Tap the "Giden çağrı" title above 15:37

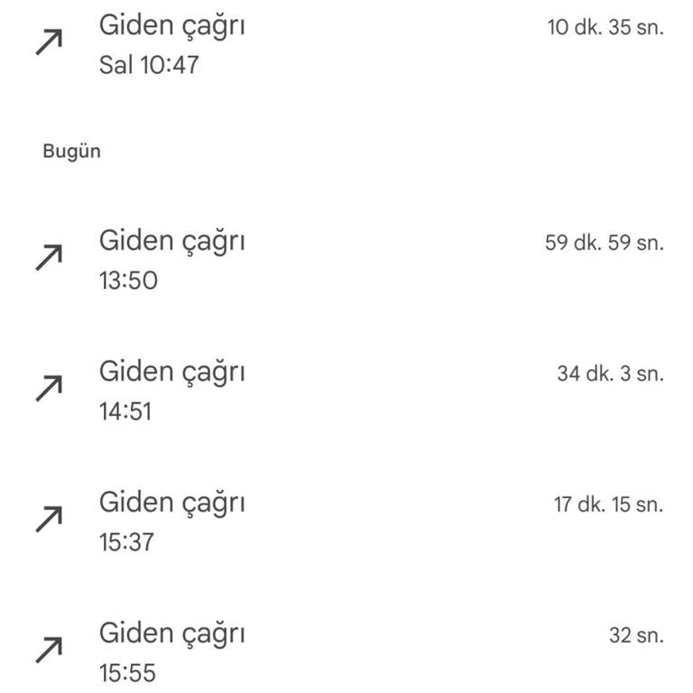pyautogui.click(x=171, y=502)
